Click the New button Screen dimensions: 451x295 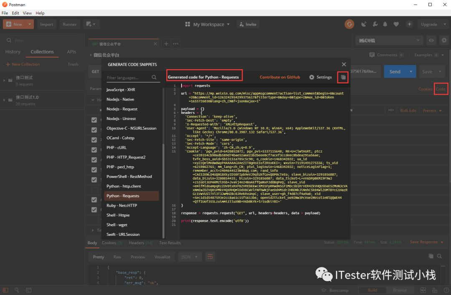click(14, 24)
